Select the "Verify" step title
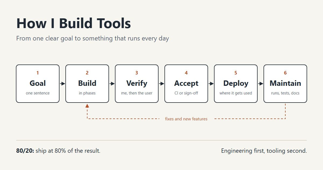This screenshot has width=323, height=170. [137, 83]
